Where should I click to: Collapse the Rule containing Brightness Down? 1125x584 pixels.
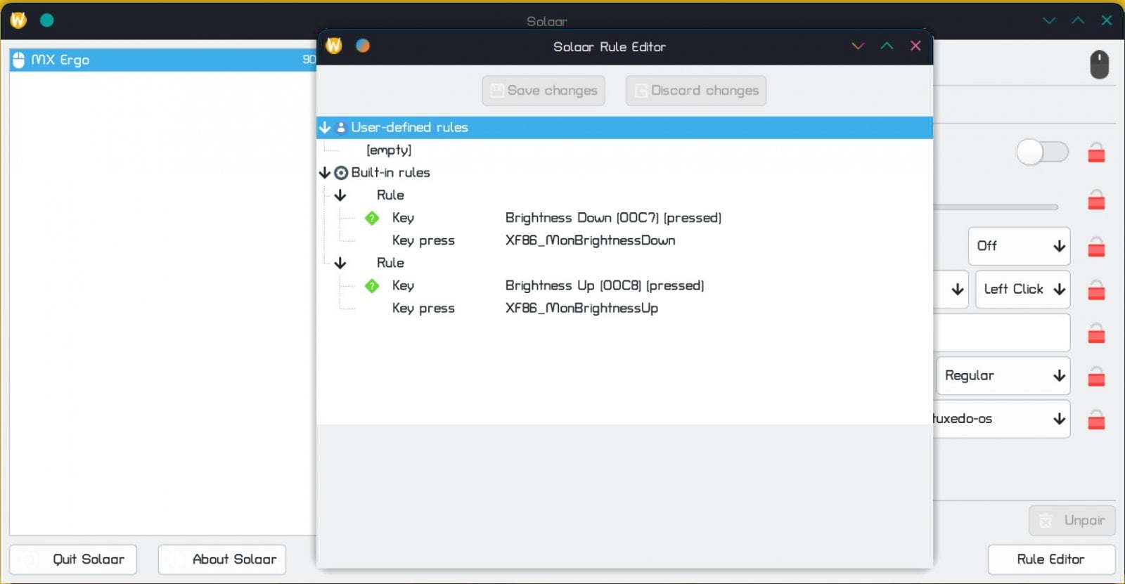(x=340, y=195)
